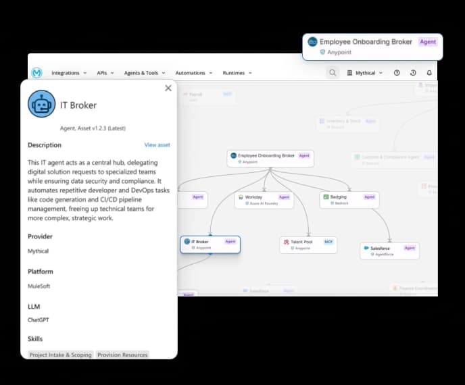Viewport: 465px width, 385px height.
Task: Click the faded Inventory & Stock node
Action: click(x=348, y=124)
